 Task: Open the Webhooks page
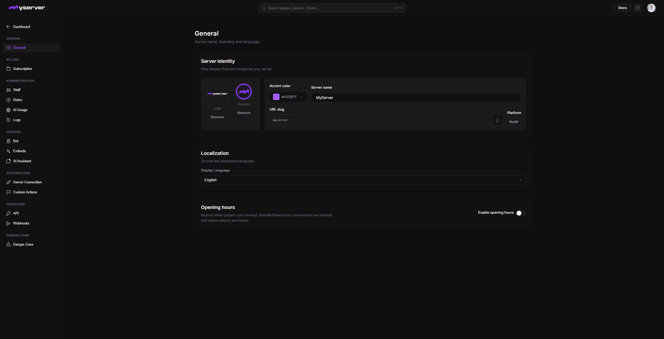tap(32, 223)
